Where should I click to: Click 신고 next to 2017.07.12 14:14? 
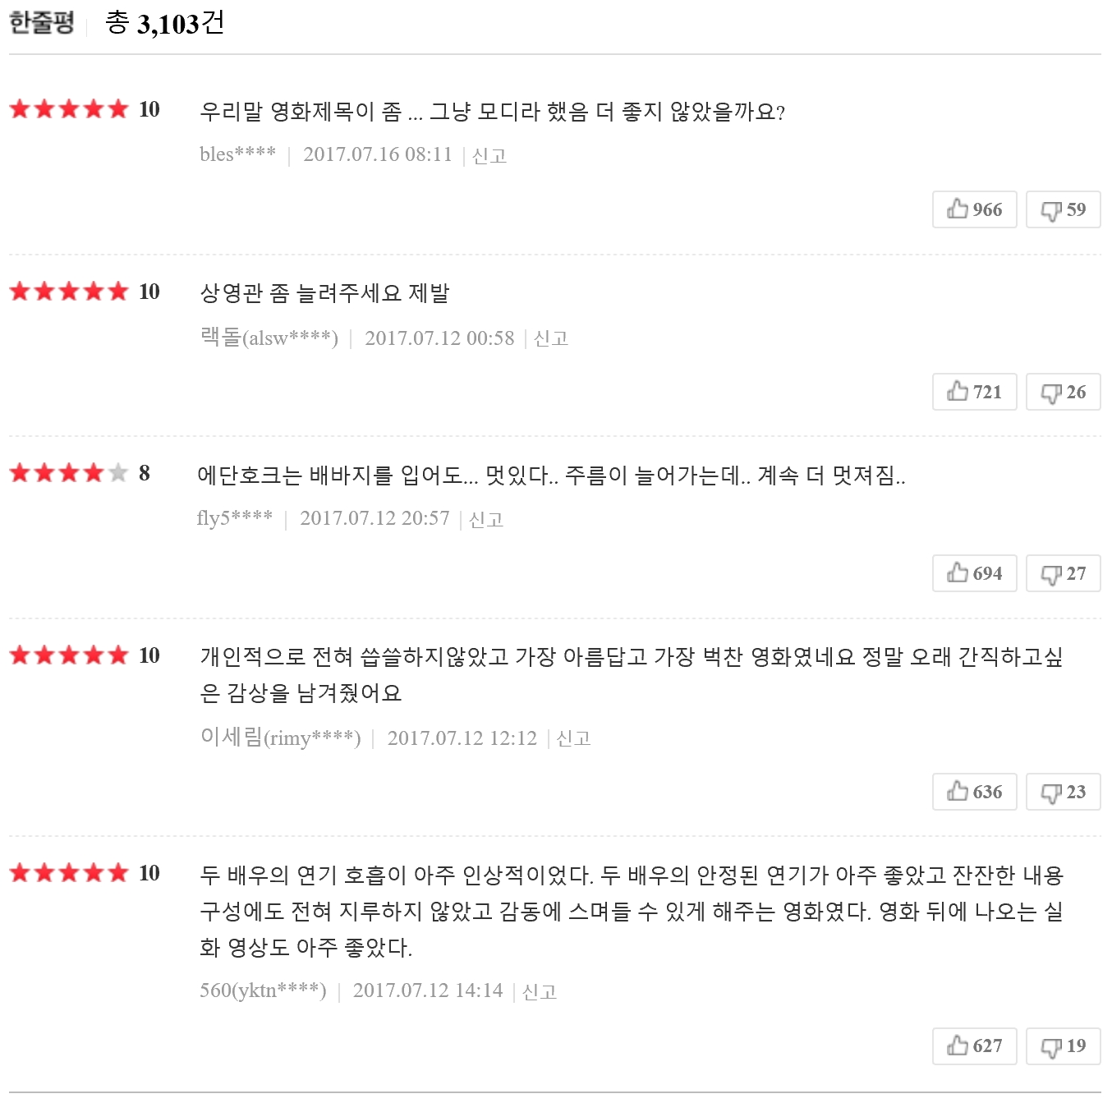pyautogui.click(x=540, y=991)
